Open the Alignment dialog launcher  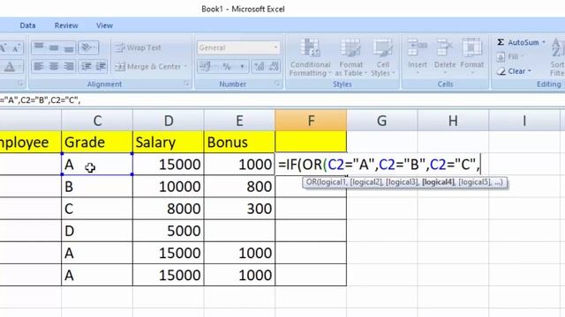[186, 84]
